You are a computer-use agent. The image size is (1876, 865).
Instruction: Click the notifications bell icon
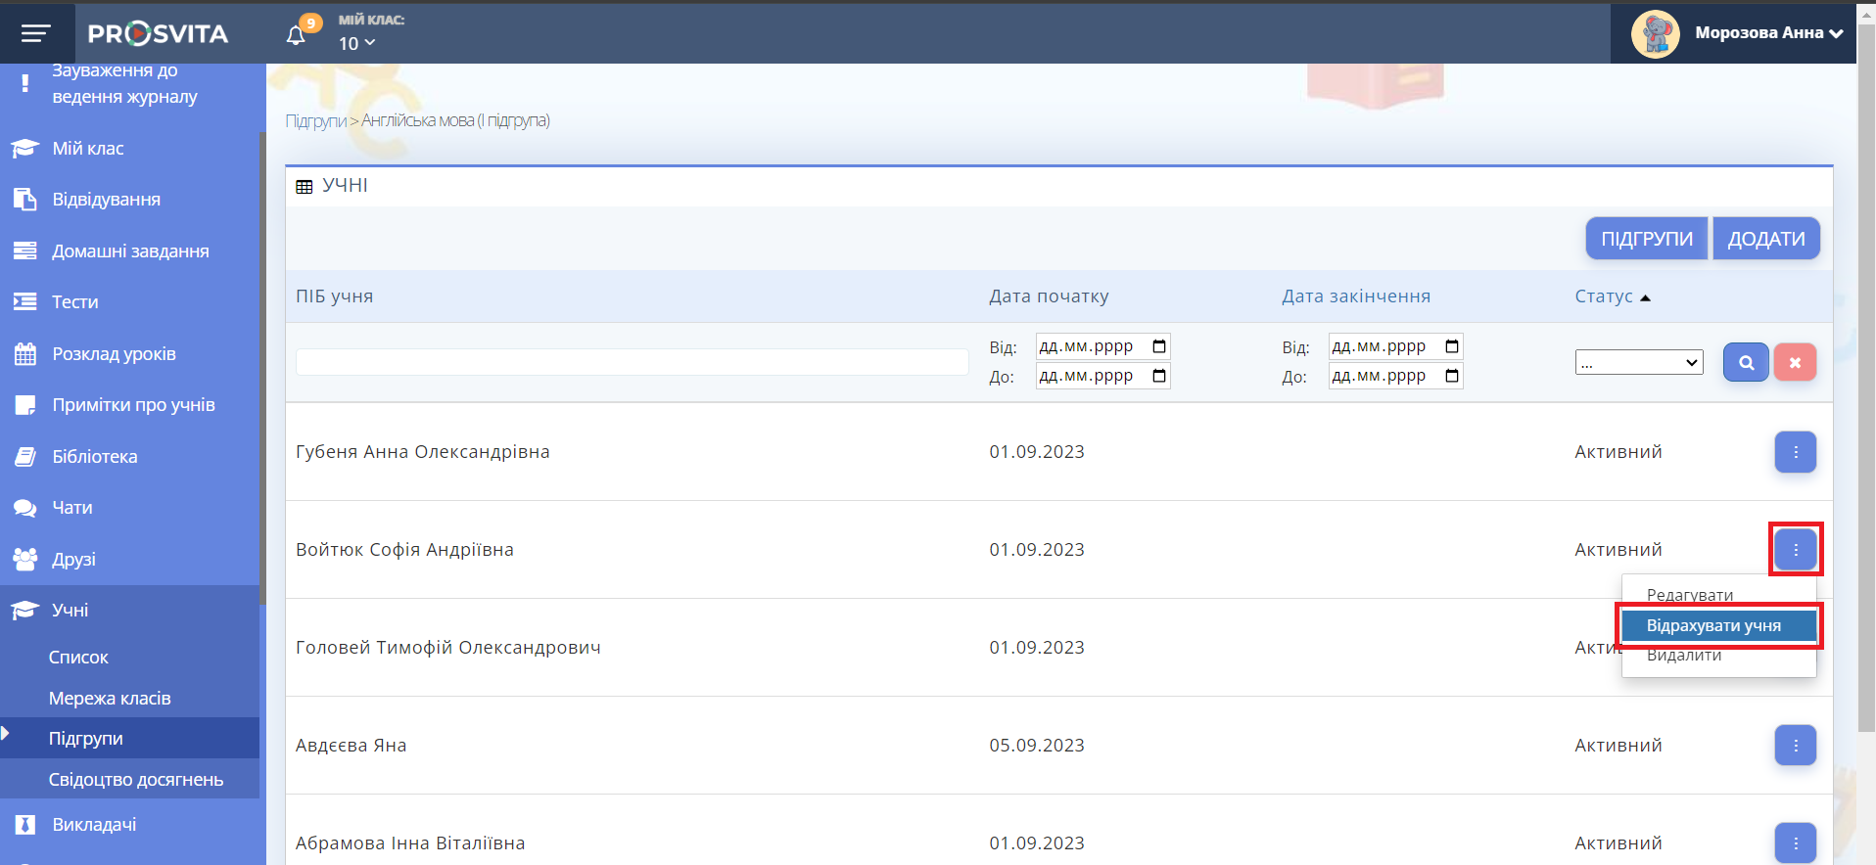point(296,36)
